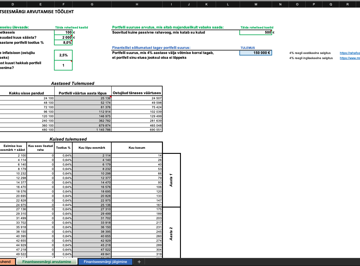
Task: Select the current balance cell with 100
Action: coord(63,32)
